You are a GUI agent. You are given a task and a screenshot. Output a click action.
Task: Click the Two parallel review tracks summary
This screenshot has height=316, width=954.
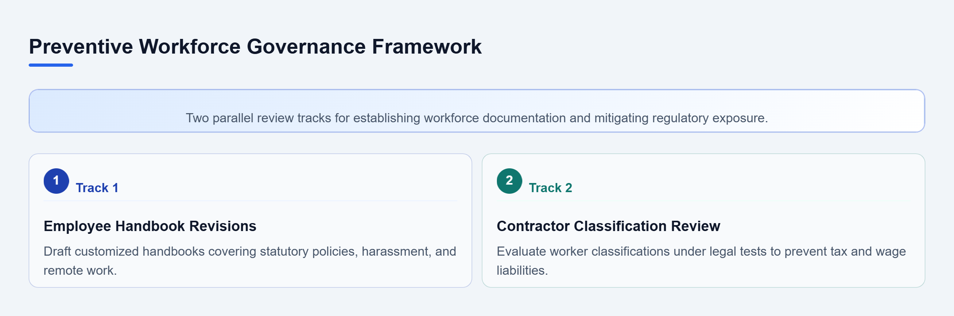coord(477,118)
